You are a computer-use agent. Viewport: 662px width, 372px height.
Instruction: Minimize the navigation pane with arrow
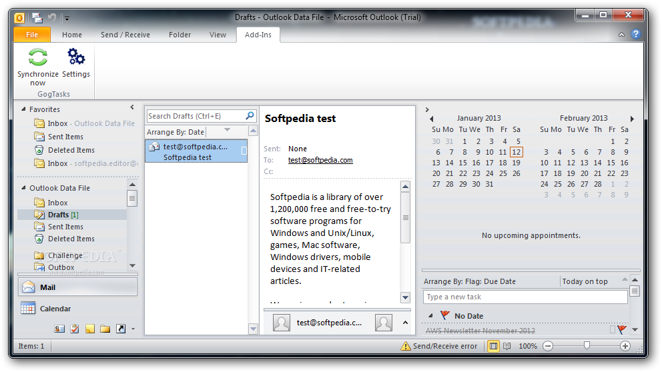[132, 107]
